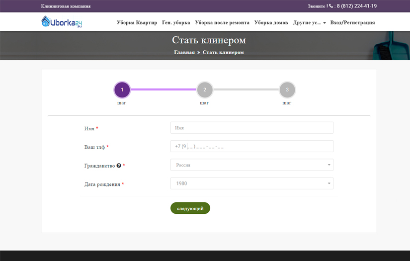Click the Uborka24 logo

click(x=61, y=22)
